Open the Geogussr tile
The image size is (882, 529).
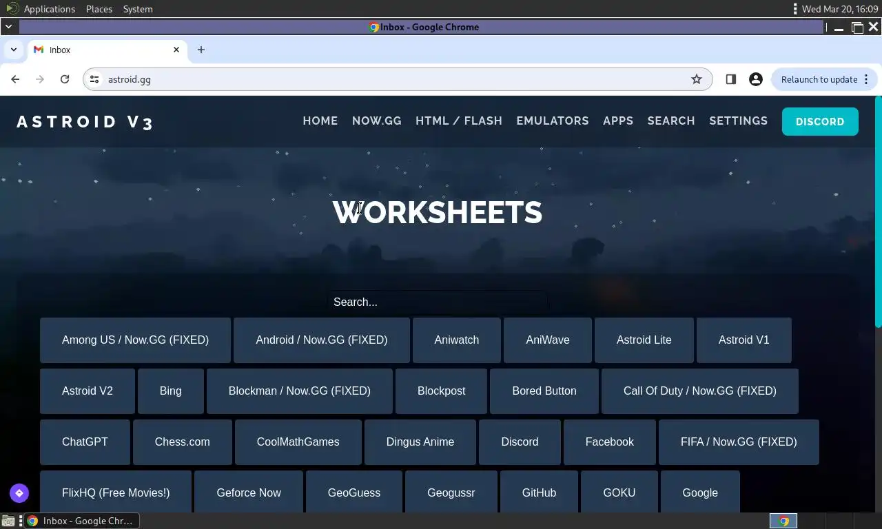click(451, 492)
